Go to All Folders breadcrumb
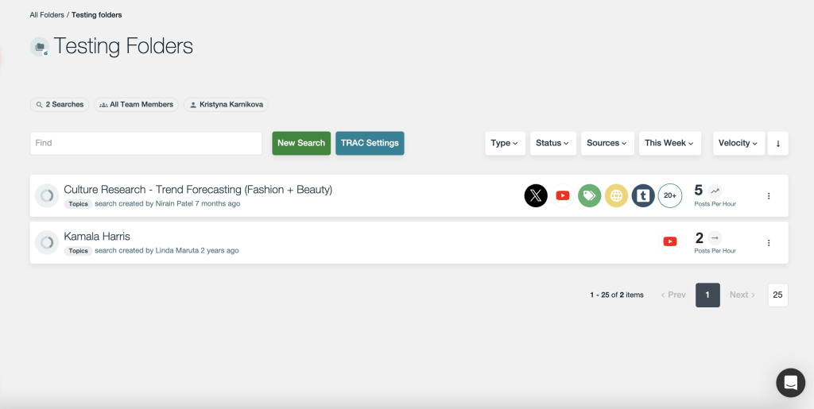Viewport: 814px width, 409px height. 47,15
